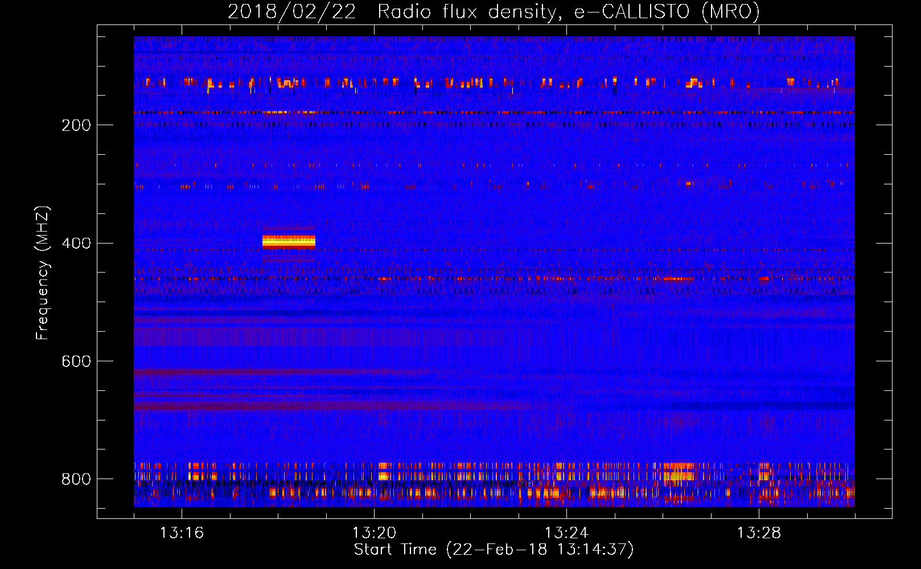Click the 'Start Time (22-Feb-18 13:14:37)' label
The image size is (921, 569).
pos(494,550)
